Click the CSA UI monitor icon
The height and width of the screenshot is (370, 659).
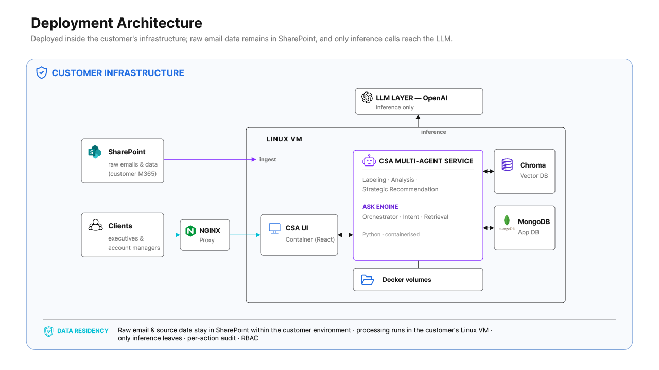(275, 228)
